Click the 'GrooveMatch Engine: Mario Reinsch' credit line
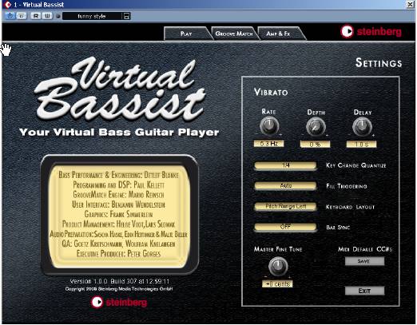The height and width of the screenshot is (325, 417). pos(118,195)
